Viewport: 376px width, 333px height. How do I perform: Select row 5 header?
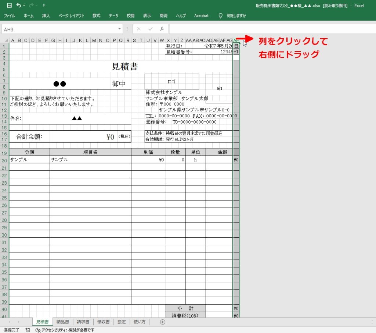4,70
